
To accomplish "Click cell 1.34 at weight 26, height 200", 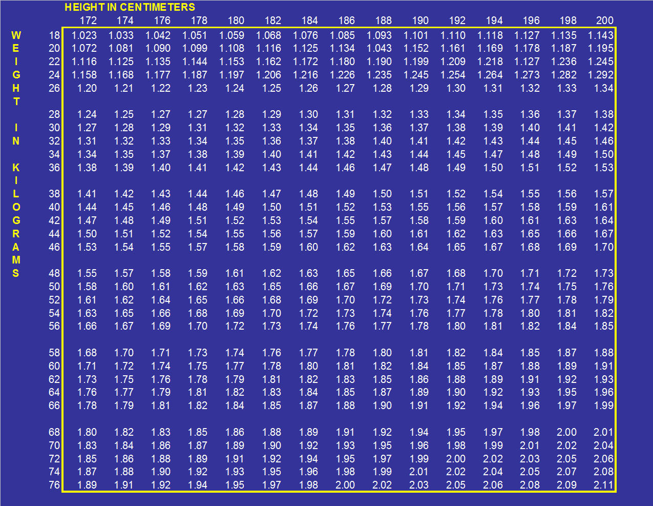I will point(603,88).
